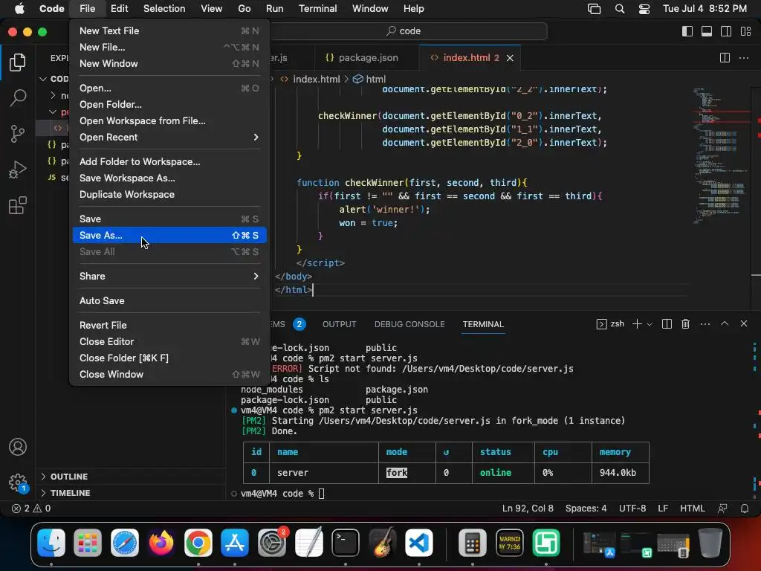Open terminal launch profile dropdown arrow
This screenshot has width=761, height=571.
[x=650, y=324]
